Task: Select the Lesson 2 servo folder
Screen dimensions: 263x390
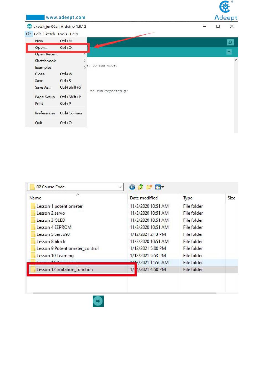Action: pos(51,213)
